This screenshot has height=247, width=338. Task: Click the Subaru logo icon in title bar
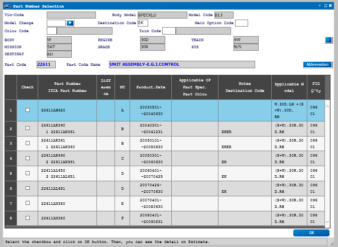[x=7, y=6]
